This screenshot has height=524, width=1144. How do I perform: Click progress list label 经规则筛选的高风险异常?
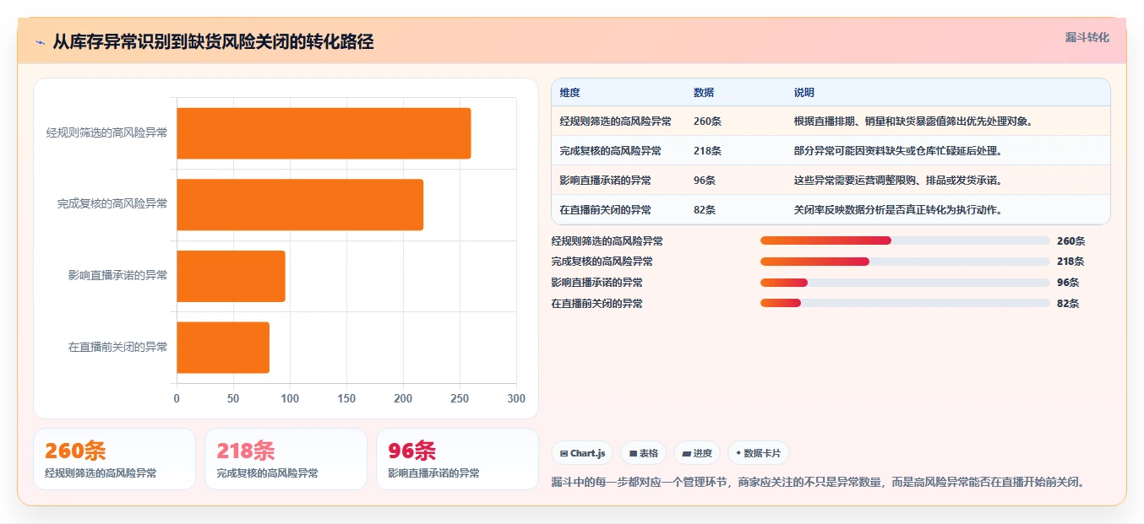coord(607,240)
